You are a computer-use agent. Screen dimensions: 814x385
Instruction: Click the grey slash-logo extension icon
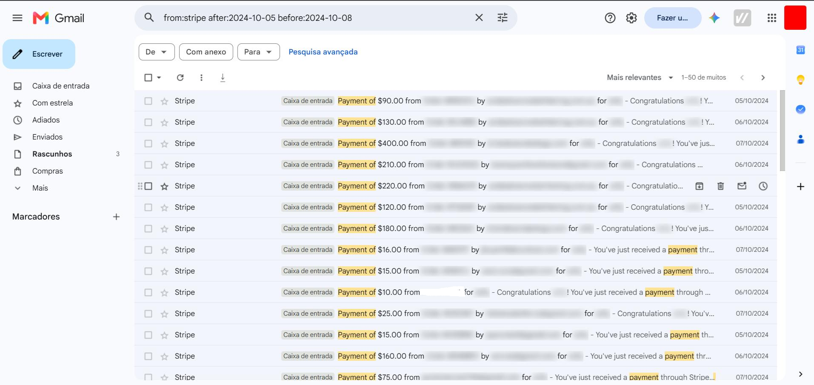coord(742,18)
